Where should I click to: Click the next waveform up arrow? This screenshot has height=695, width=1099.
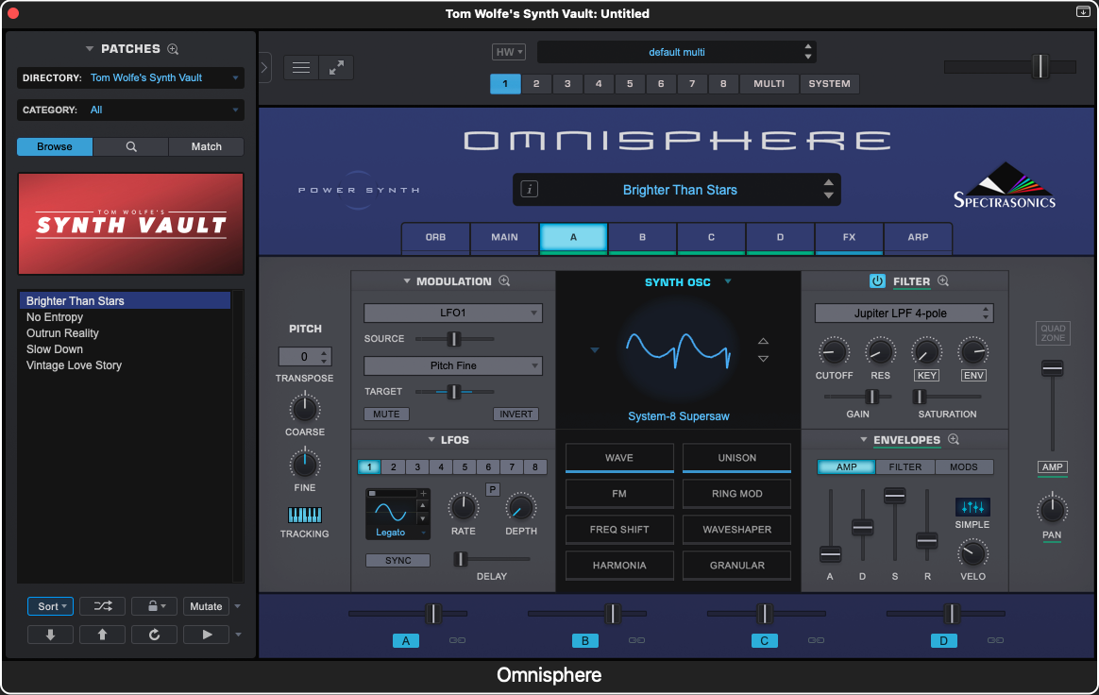pos(763,342)
